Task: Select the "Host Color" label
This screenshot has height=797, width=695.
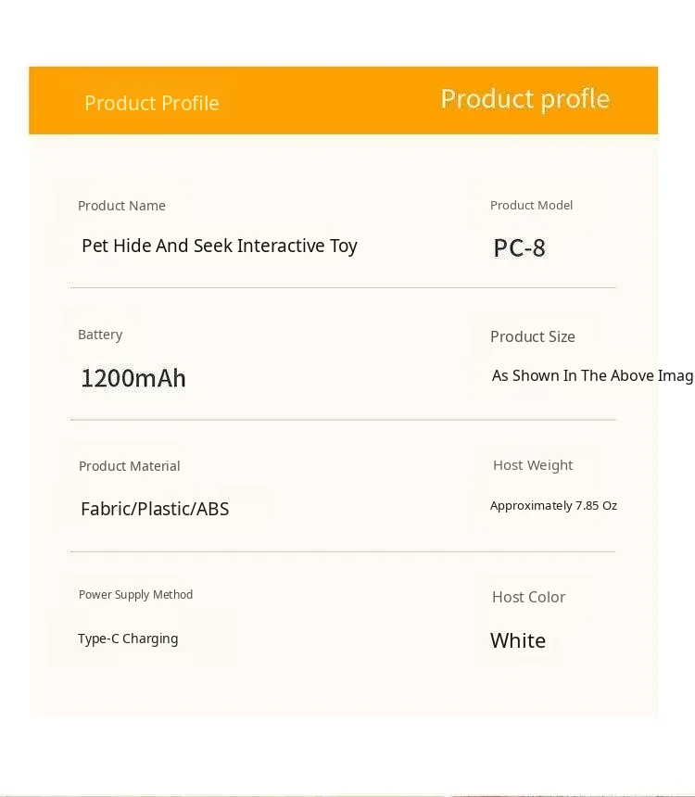Action: point(528,597)
